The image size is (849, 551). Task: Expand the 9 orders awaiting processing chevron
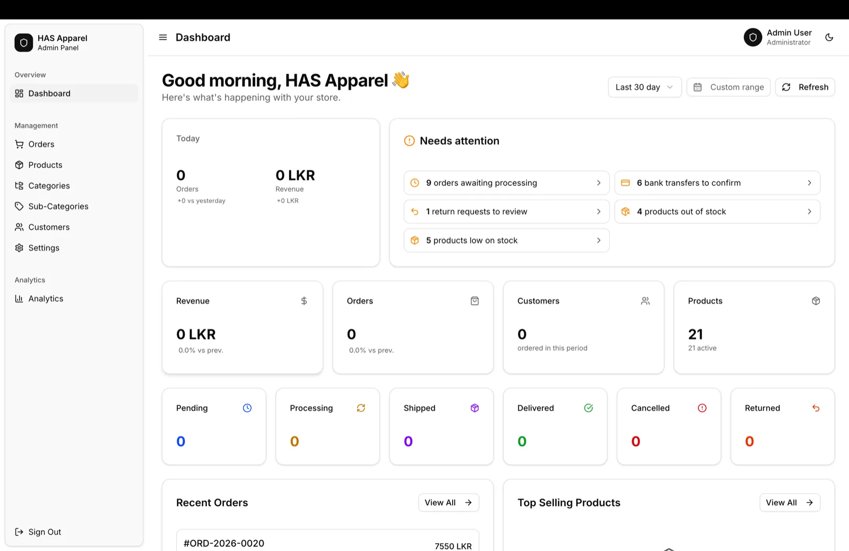[x=599, y=183]
